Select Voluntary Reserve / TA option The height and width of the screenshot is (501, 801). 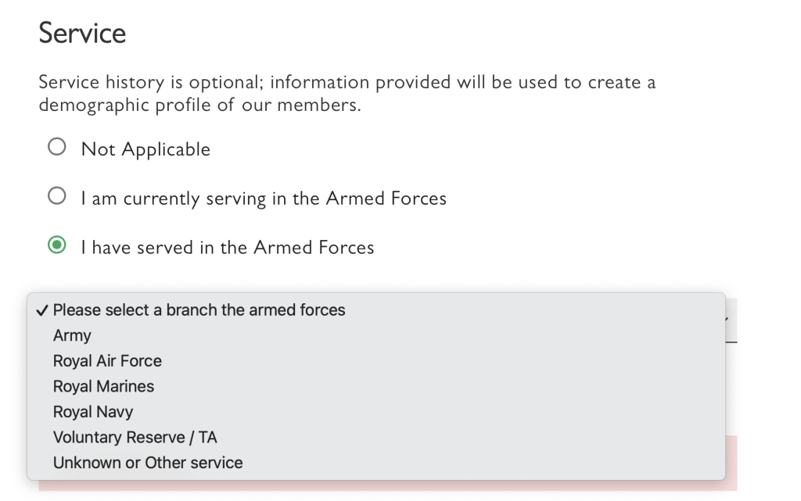click(x=135, y=437)
